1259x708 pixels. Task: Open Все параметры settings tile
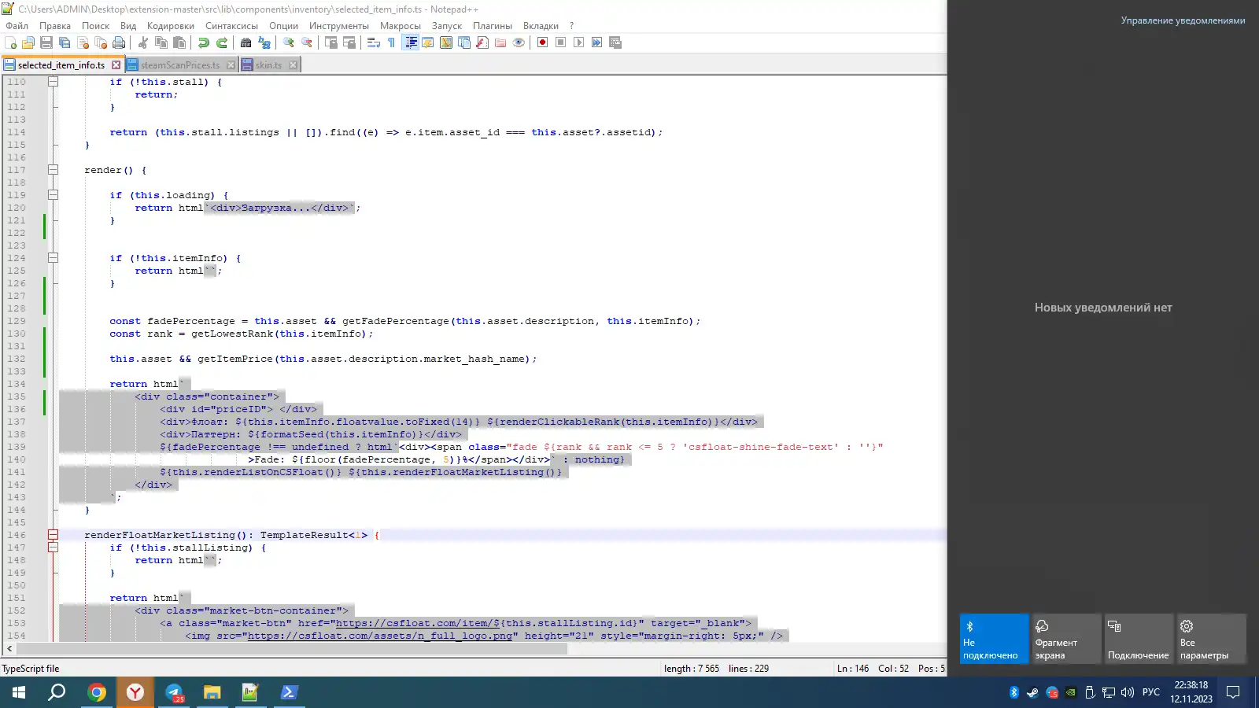point(1212,639)
